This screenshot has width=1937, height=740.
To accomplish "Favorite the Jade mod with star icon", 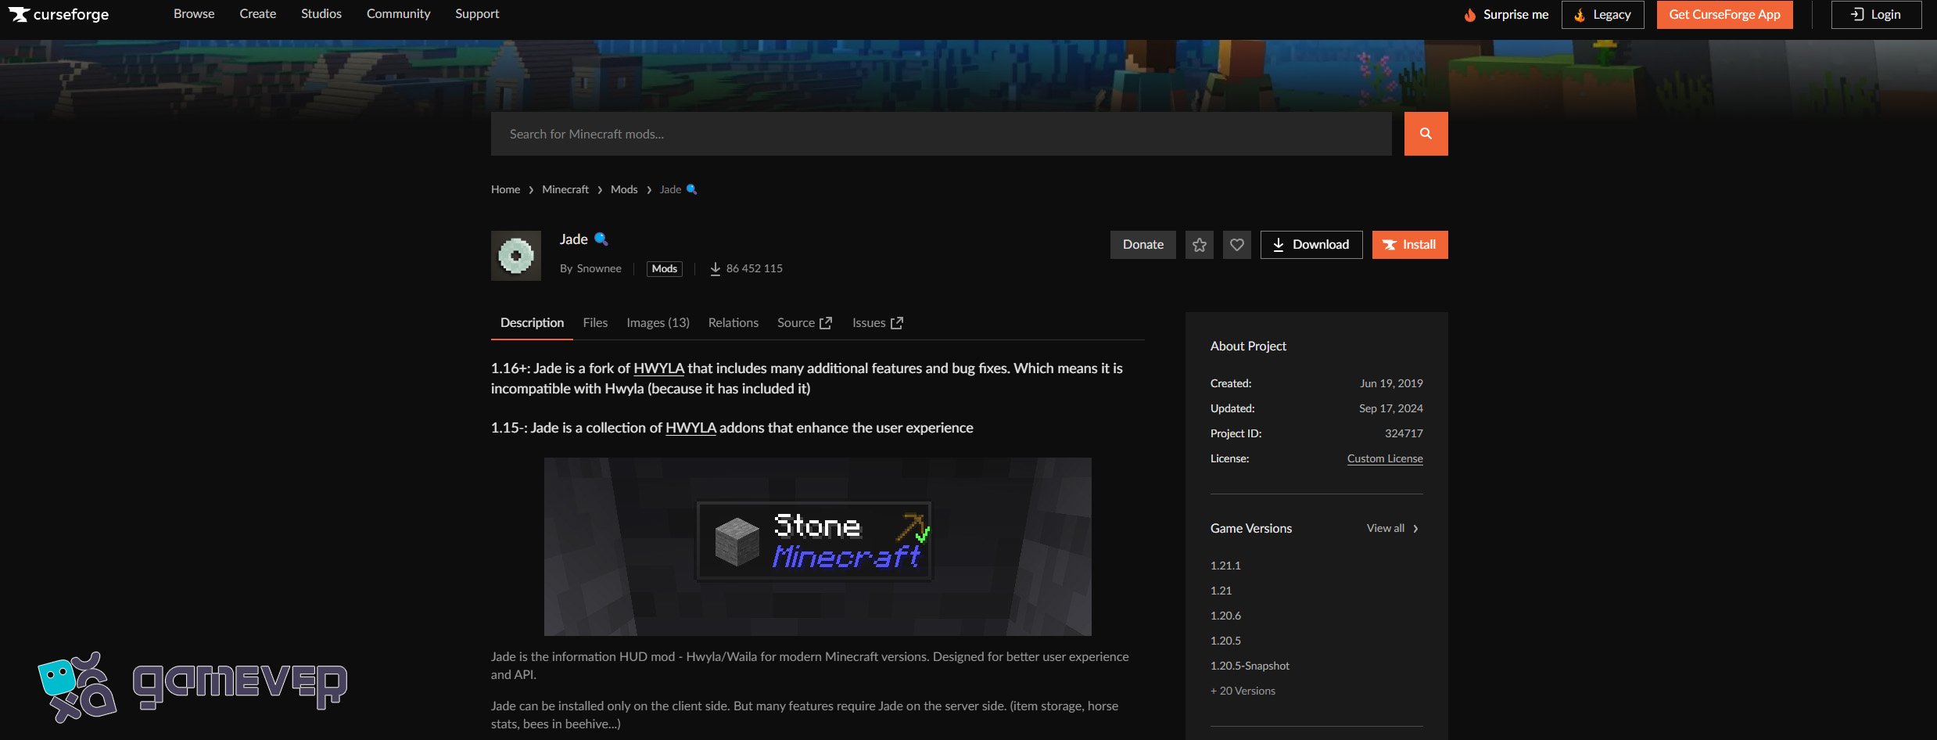I will [x=1199, y=245].
